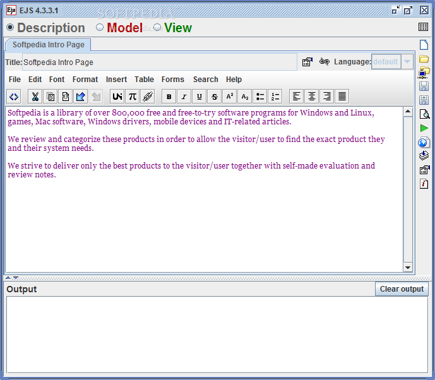
Task: Open digital library with folder-network icon
Action: [x=424, y=73]
